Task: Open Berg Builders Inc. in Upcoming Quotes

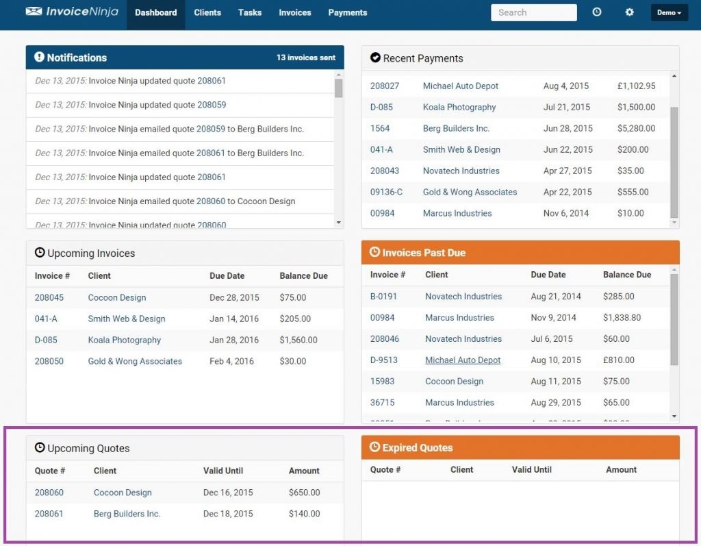Action: tap(127, 514)
